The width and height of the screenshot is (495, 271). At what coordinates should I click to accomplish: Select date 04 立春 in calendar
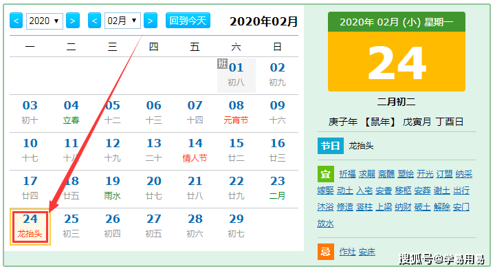click(x=71, y=113)
